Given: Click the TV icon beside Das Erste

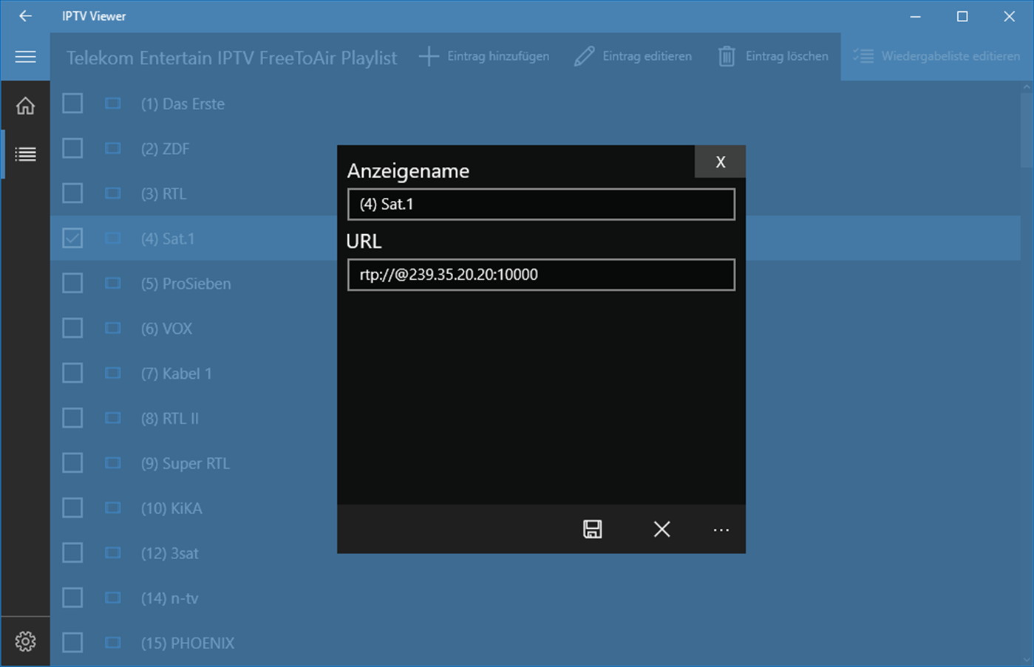Looking at the screenshot, I should tap(112, 103).
